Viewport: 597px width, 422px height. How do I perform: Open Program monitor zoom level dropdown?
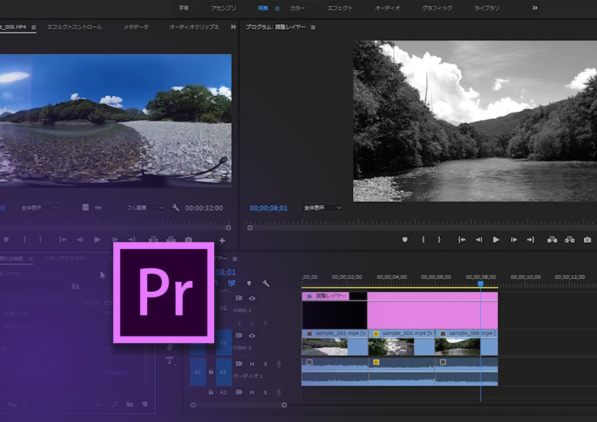tap(322, 208)
